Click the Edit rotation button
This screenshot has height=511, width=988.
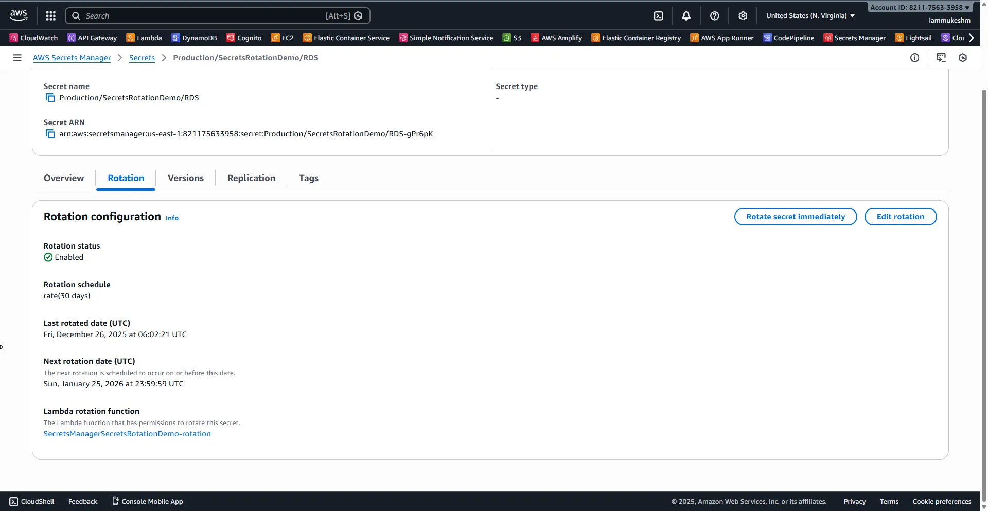click(900, 217)
